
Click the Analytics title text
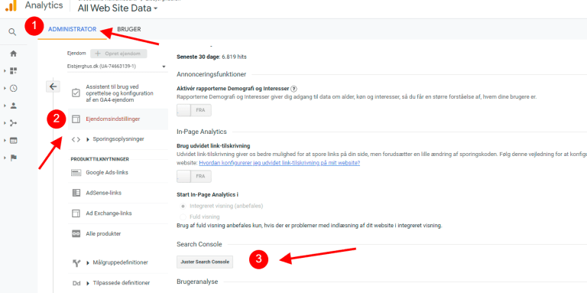(x=44, y=5)
